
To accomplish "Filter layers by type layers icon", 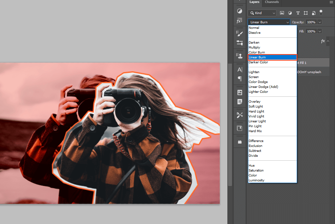I will coord(298,13).
